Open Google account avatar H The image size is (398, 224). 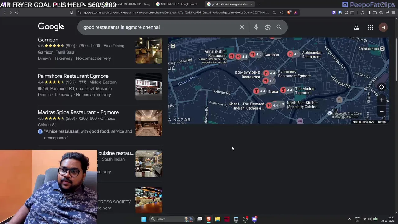click(383, 27)
